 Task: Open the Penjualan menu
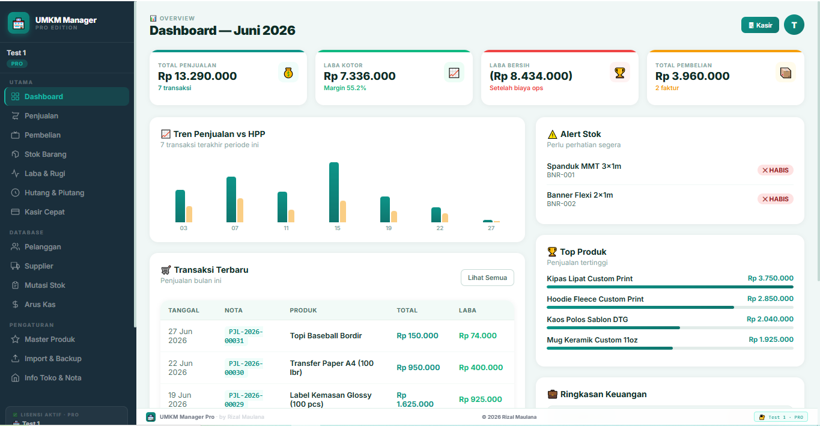coord(67,116)
